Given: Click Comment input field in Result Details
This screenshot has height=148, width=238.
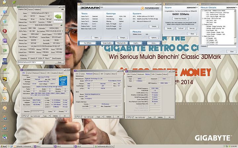Looking at the screenshot, I should (x=221, y=46).
